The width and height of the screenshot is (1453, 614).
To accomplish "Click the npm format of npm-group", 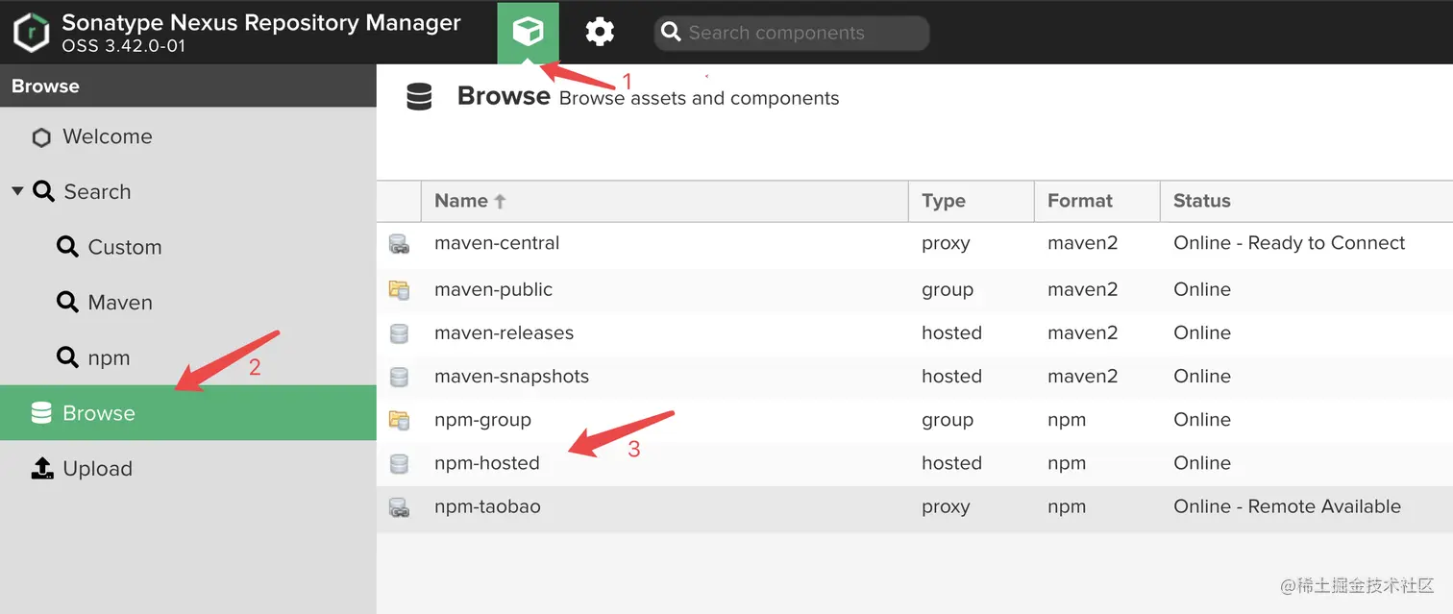I will coord(1067,421).
